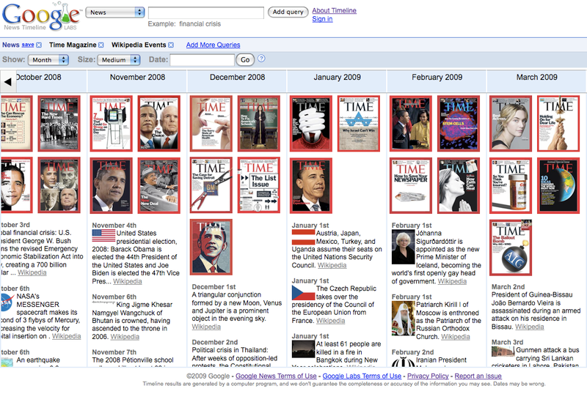Click the Bangkok fire photo for January 1st
This screenshot has height=394, width=587.
click(x=303, y=349)
